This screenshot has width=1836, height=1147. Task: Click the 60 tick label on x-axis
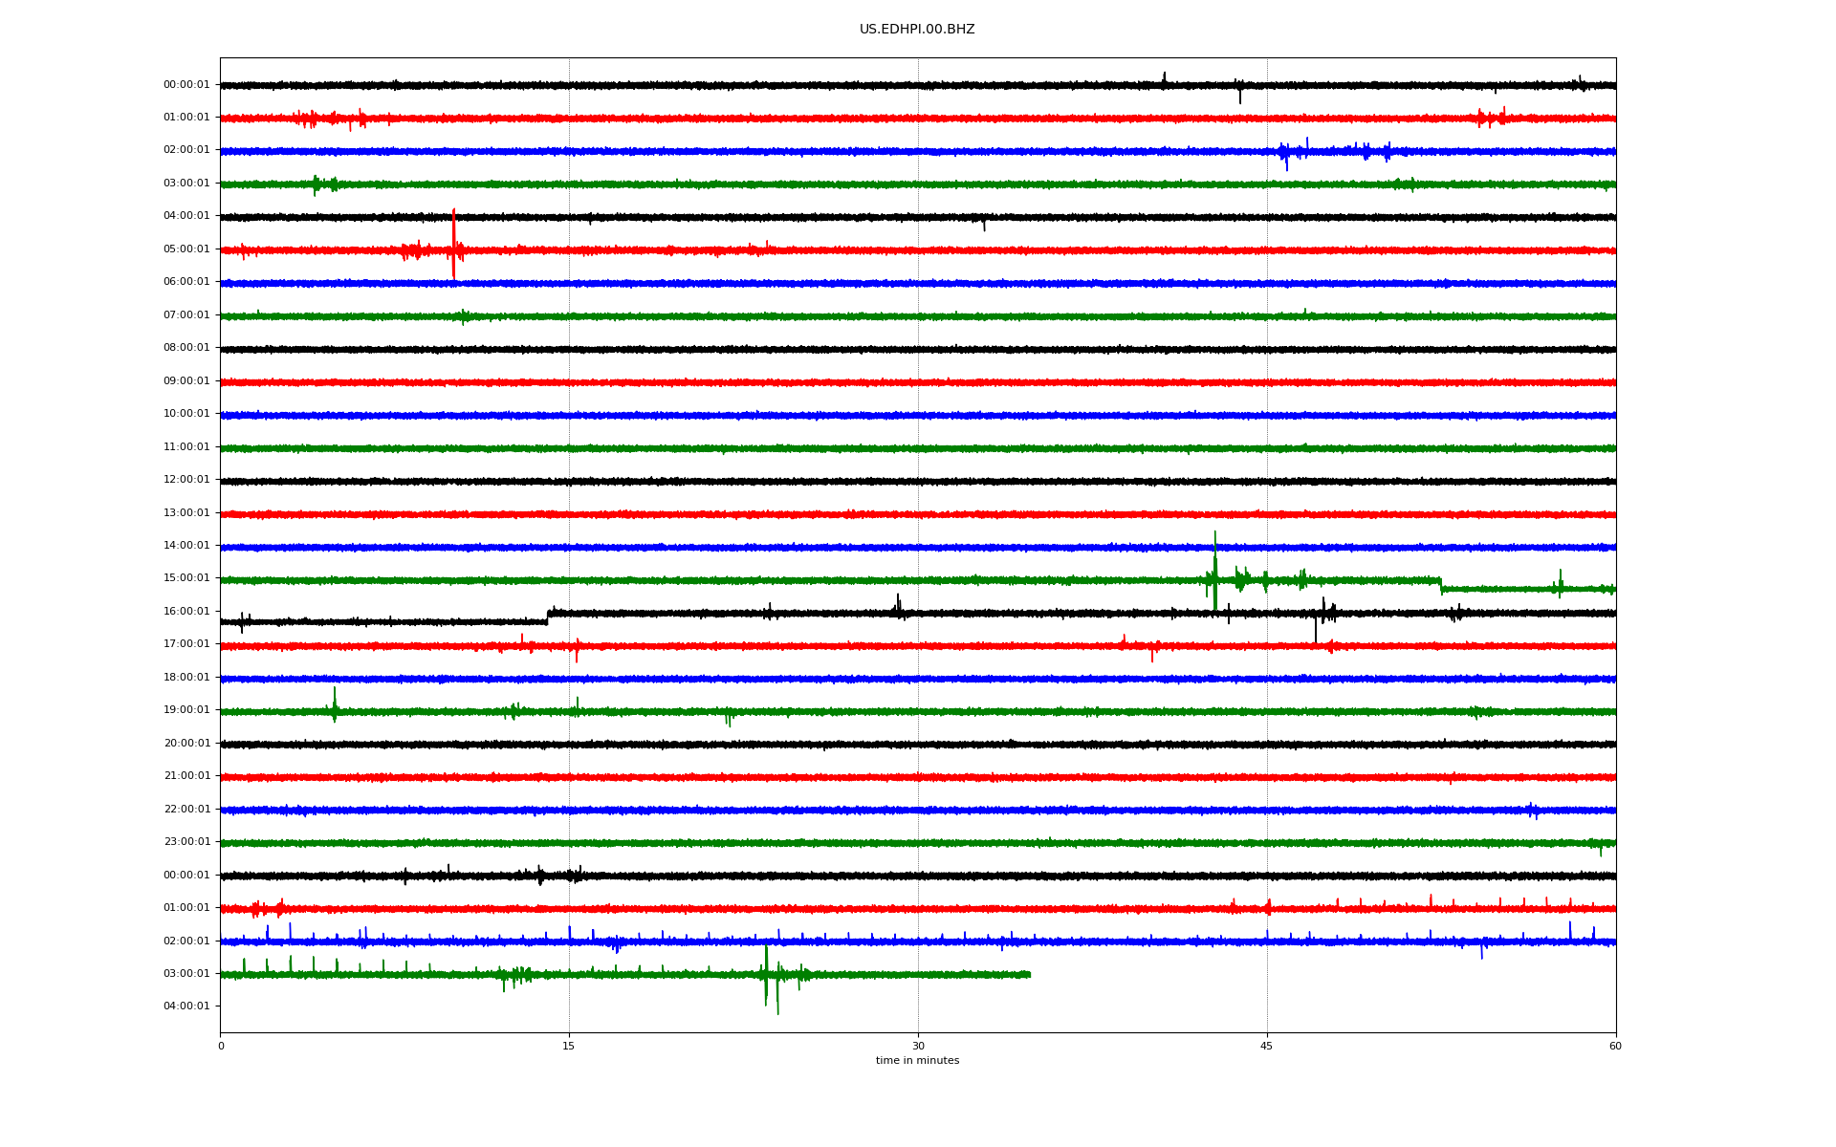pyautogui.click(x=1615, y=1046)
